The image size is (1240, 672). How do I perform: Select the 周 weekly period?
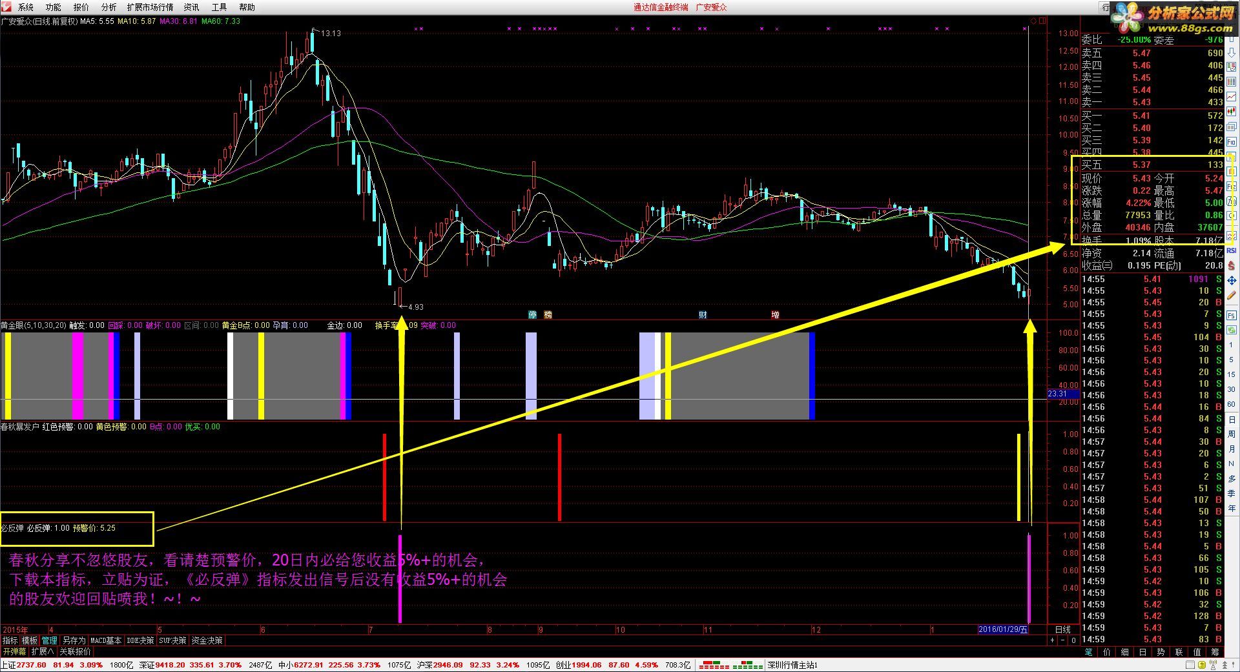[x=1232, y=434]
